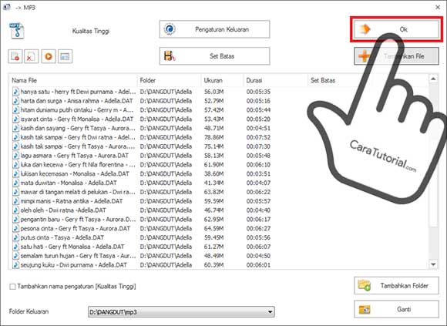Click the Folder column header
The width and height of the screenshot is (447, 326).
click(x=169, y=80)
